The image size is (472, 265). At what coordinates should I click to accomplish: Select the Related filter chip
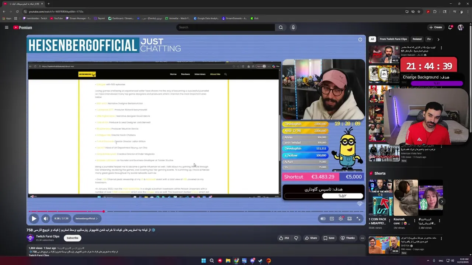coord(417,39)
